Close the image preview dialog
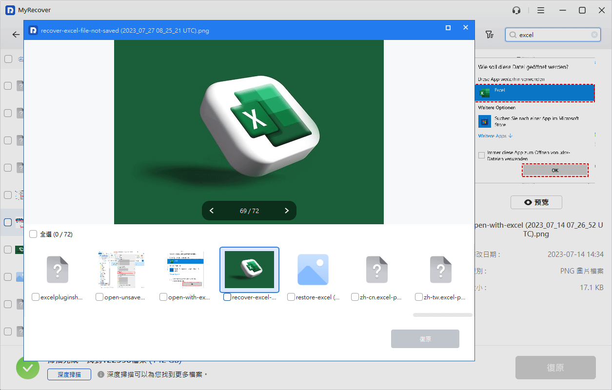612x390 pixels. [x=466, y=28]
